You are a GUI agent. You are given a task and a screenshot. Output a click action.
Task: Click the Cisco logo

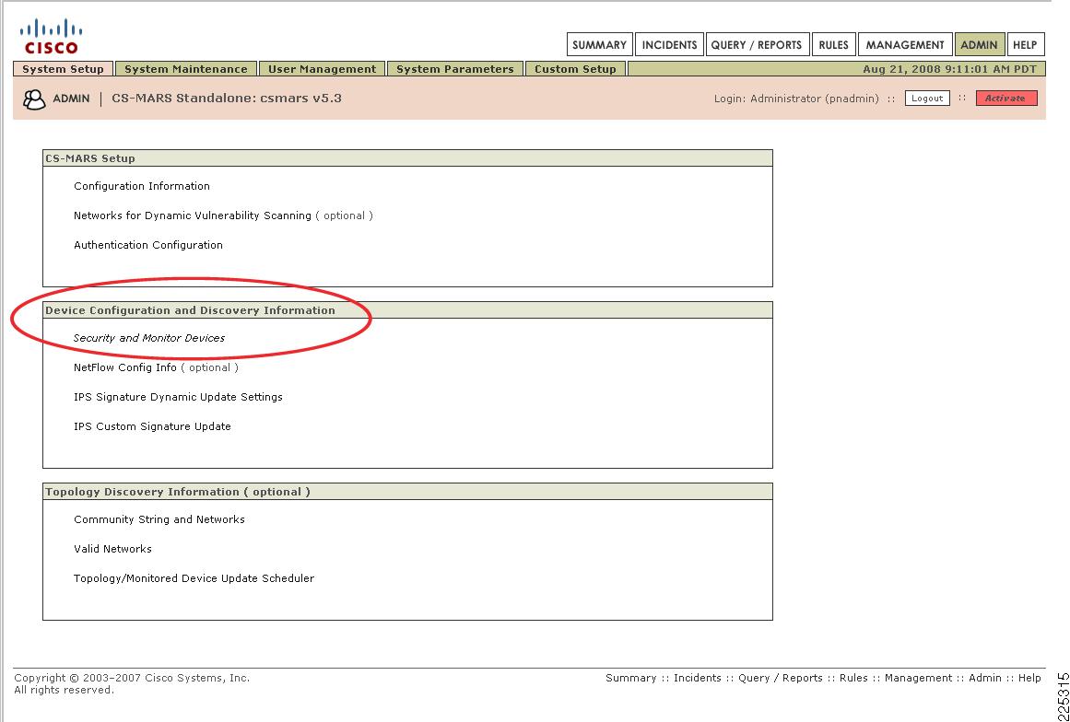click(52, 37)
